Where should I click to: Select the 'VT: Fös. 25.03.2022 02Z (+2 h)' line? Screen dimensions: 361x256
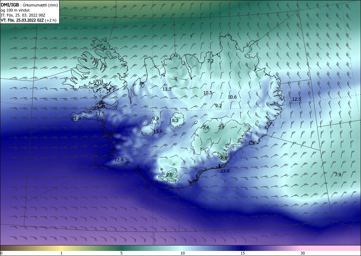(x=28, y=20)
